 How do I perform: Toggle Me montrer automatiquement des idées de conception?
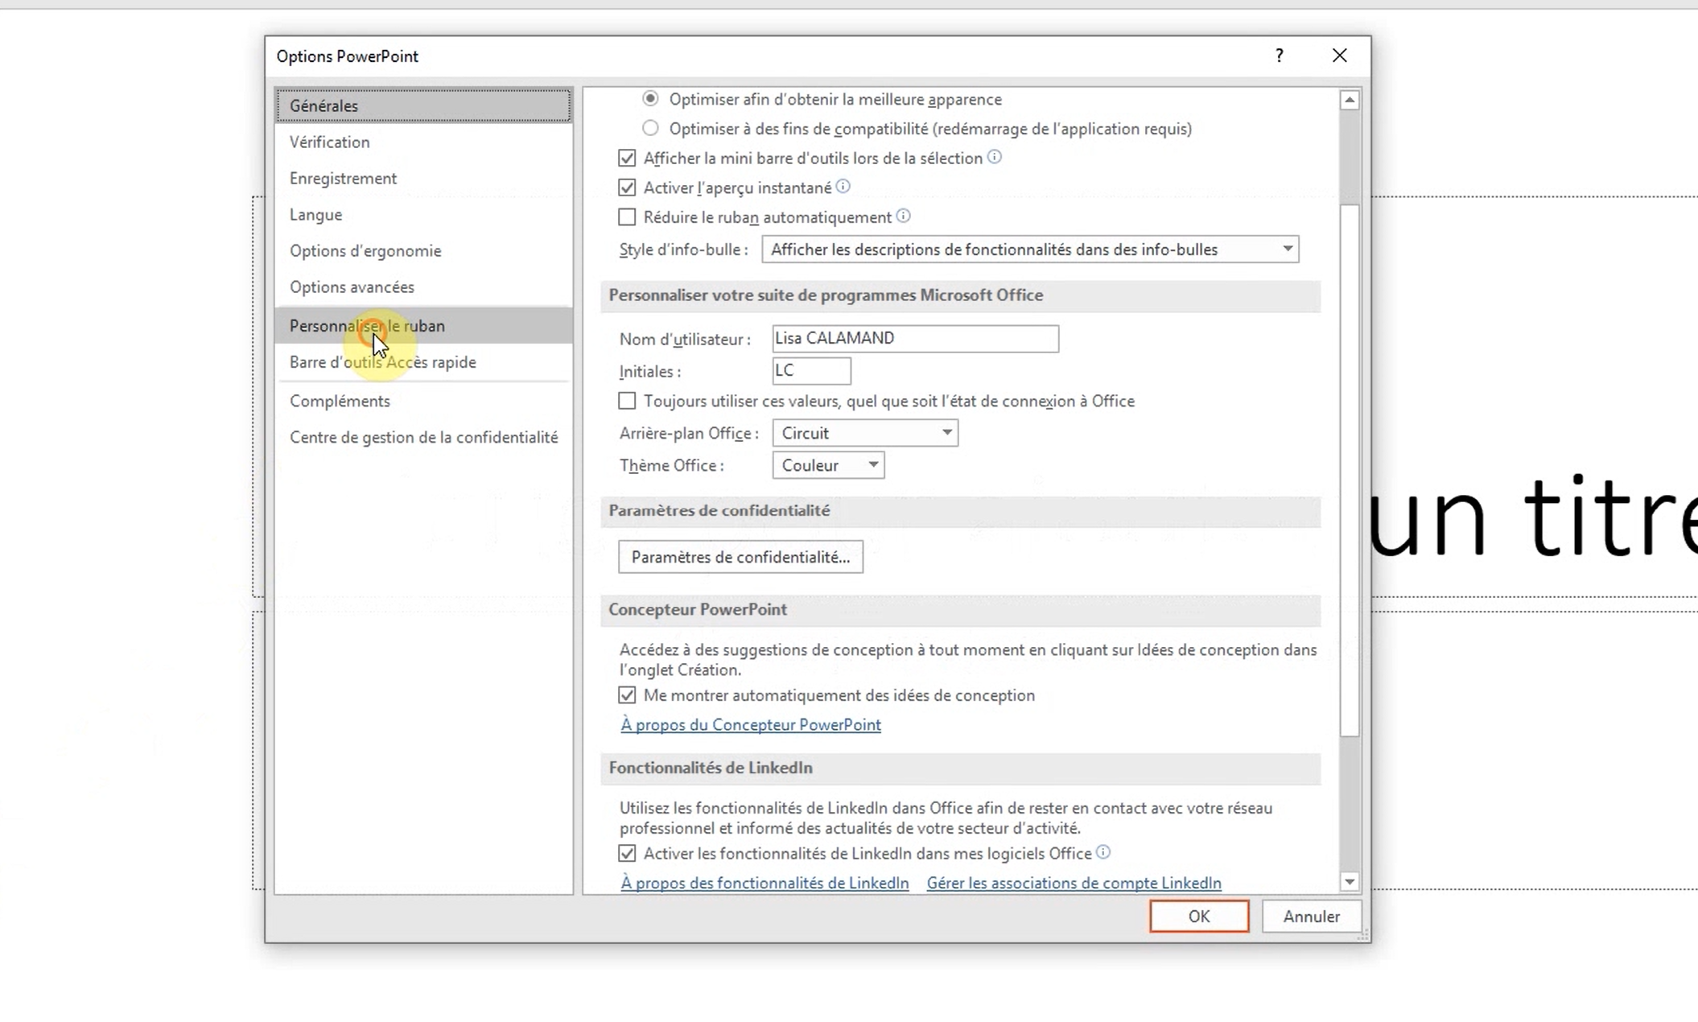pos(627,695)
